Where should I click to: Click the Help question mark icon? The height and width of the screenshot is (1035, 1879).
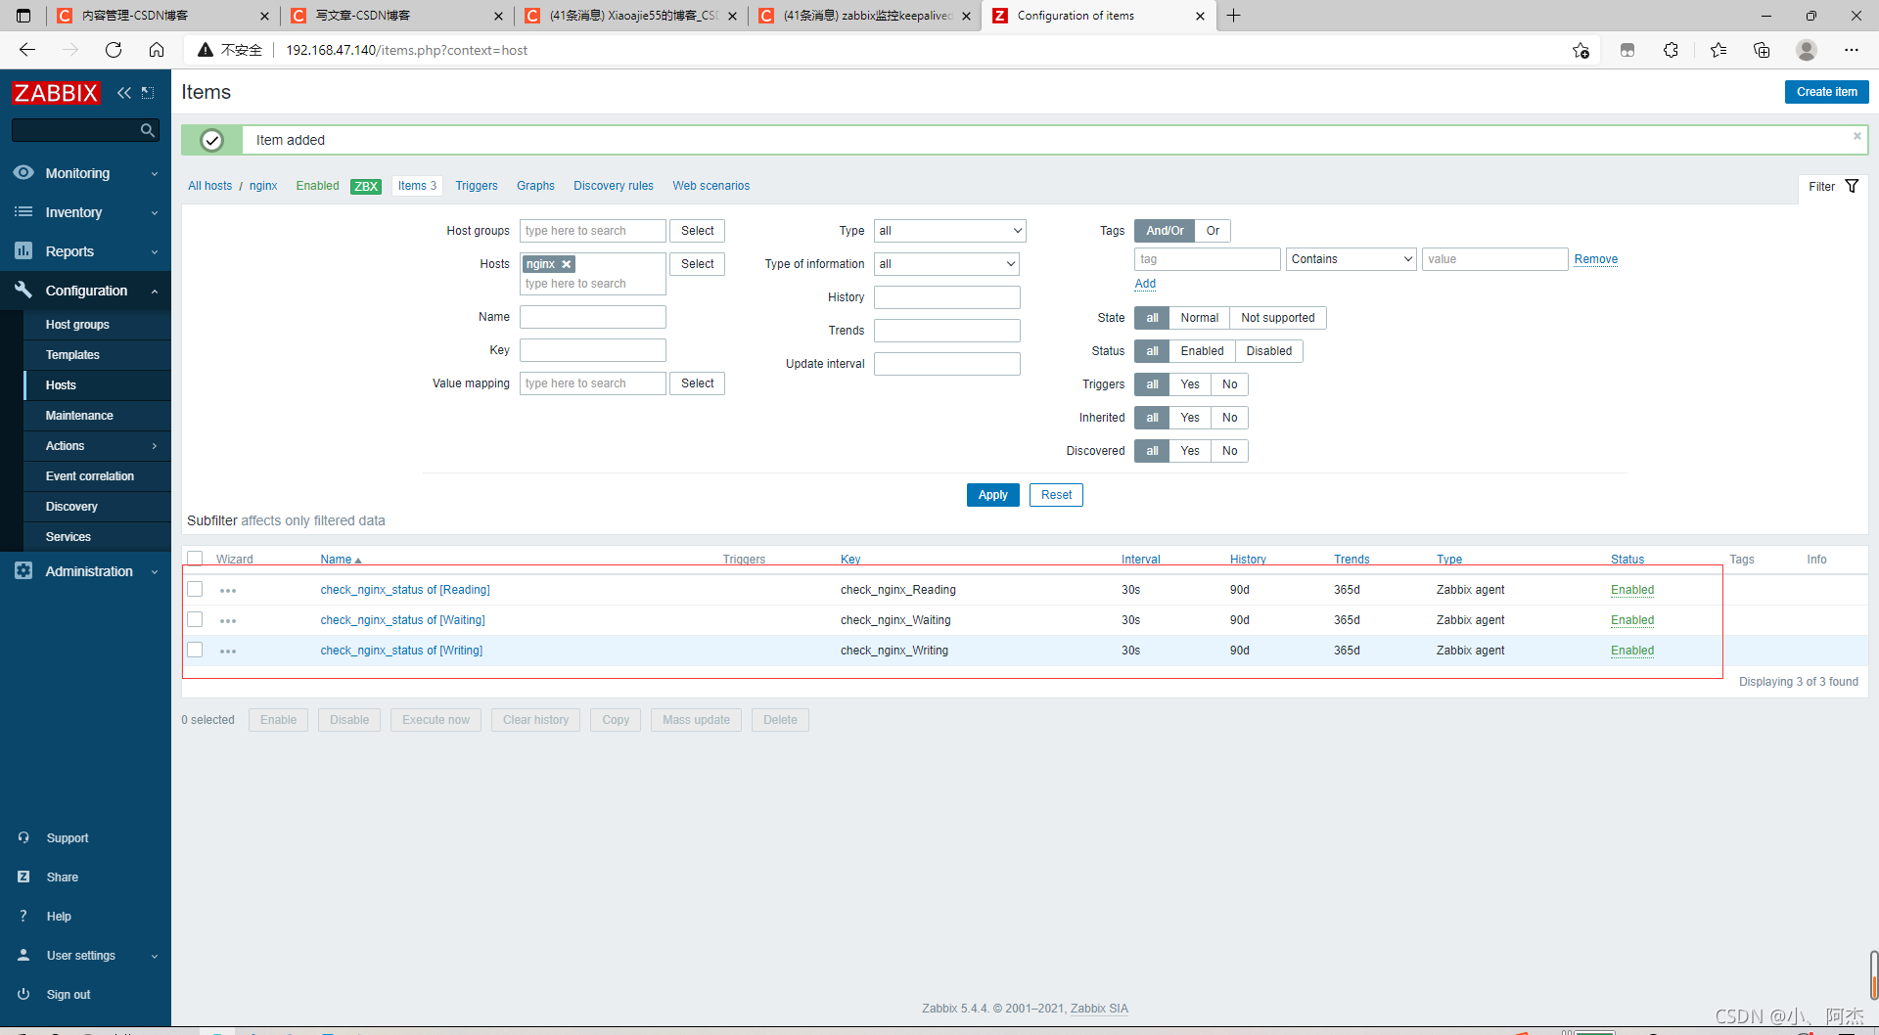click(x=23, y=916)
